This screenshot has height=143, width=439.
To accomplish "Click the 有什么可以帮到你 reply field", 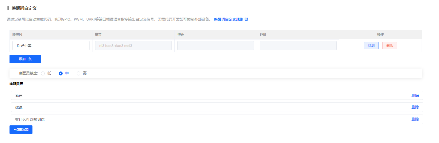I will pyautogui.click(x=210, y=119).
